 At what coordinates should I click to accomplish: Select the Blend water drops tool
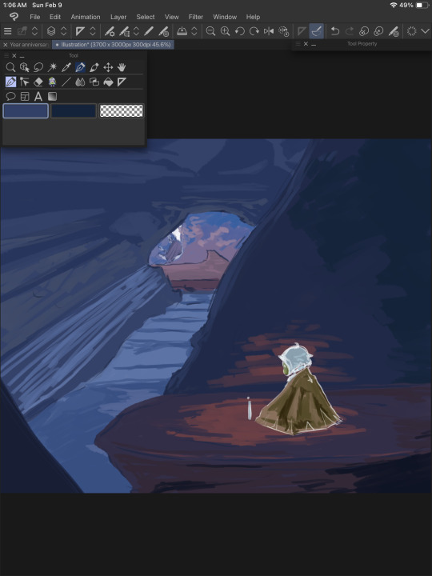pyautogui.click(x=80, y=82)
